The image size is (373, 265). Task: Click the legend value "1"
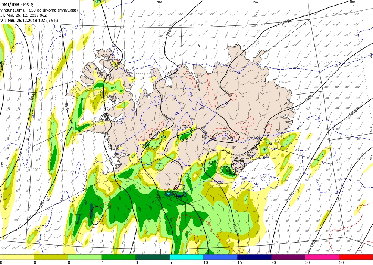pyautogui.click(x=103, y=262)
